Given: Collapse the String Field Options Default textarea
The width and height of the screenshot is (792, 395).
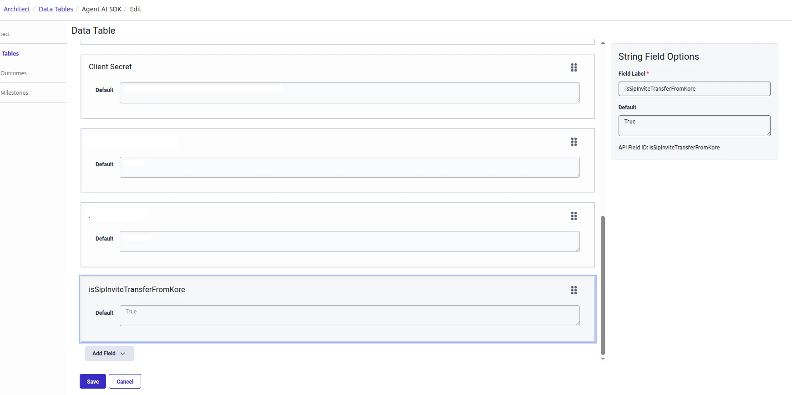Looking at the screenshot, I should (x=768, y=133).
